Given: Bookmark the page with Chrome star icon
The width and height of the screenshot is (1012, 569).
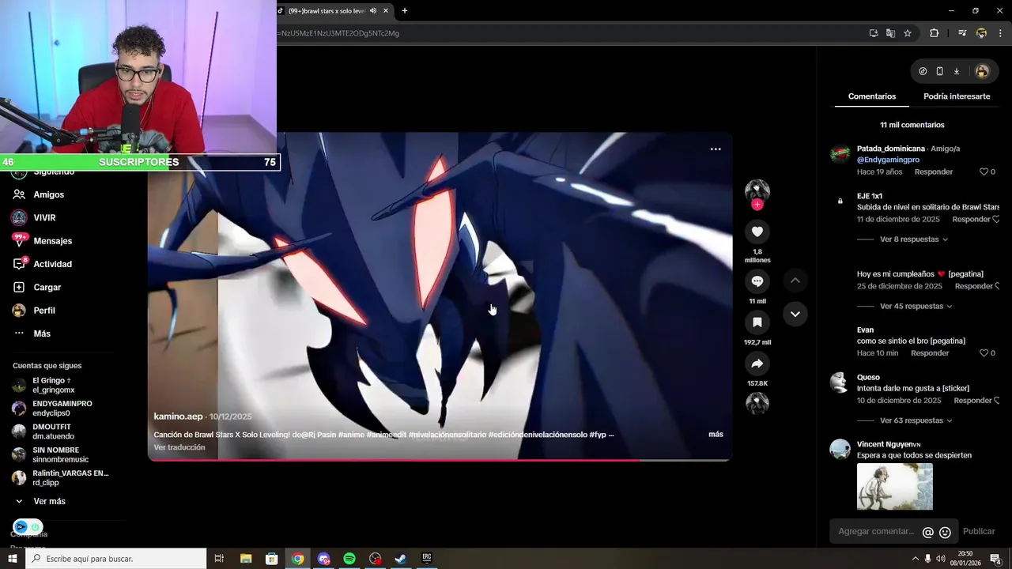Looking at the screenshot, I should tap(908, 33).
